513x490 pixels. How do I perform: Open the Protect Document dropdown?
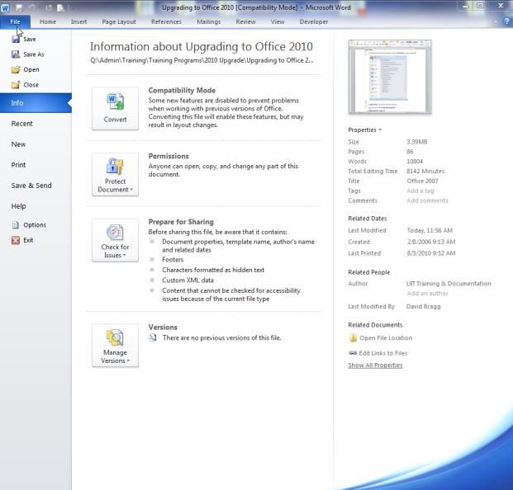115,174
